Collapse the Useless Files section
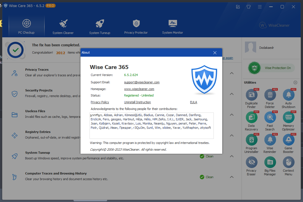The height and width of the screenshot is (202, 303). click(x=232, y=115)
